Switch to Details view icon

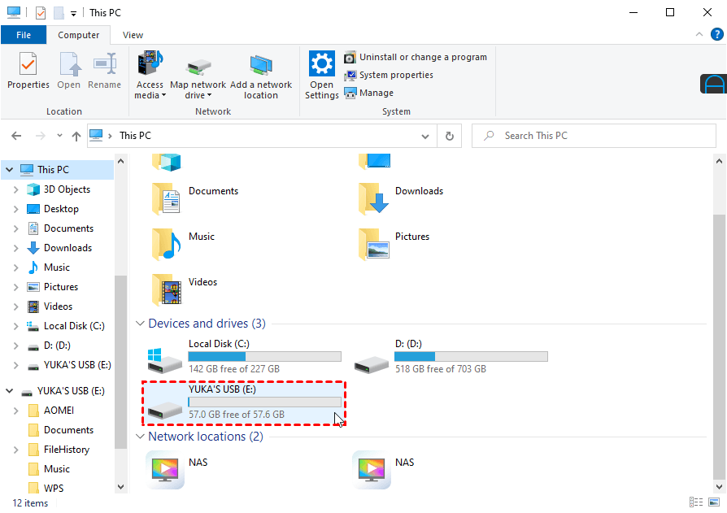pyautogui.click(x=696, y=502)
